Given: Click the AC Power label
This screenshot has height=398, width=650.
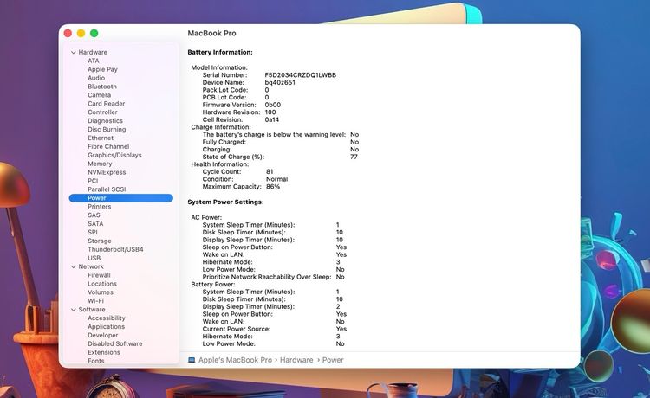Looking at the screenshot, I should click(206, 218).
